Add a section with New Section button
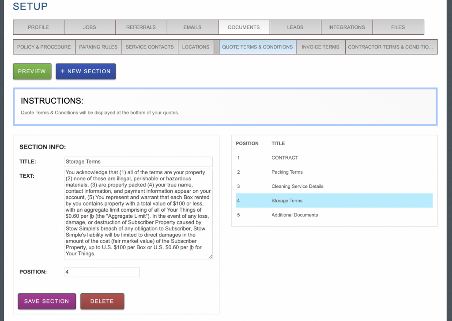Image resolution: width=452 pixels, height=321 pixels. click(x=86, y=71)
